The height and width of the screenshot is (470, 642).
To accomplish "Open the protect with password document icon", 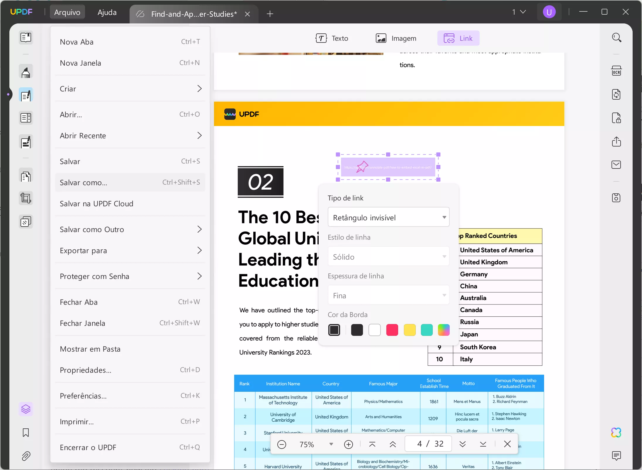I will tap(616, 118).
